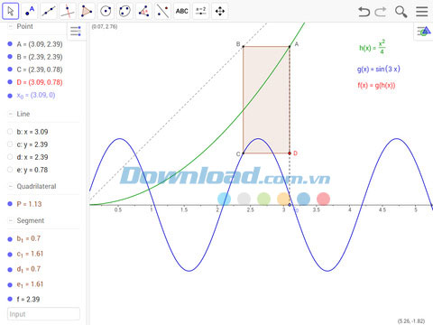
Task: Select the Move arrow tool
Action: click(11, 11)
